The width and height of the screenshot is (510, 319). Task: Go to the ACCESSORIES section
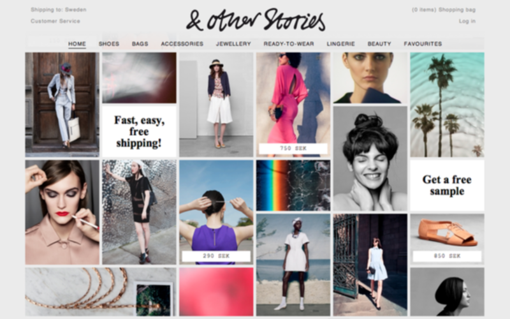coord(182,43)
